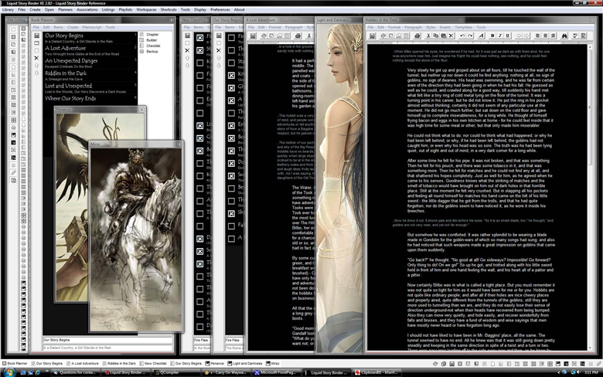Open the Workspaces menu
Viewport: 603px width, 377px height.
click(147, 9)
